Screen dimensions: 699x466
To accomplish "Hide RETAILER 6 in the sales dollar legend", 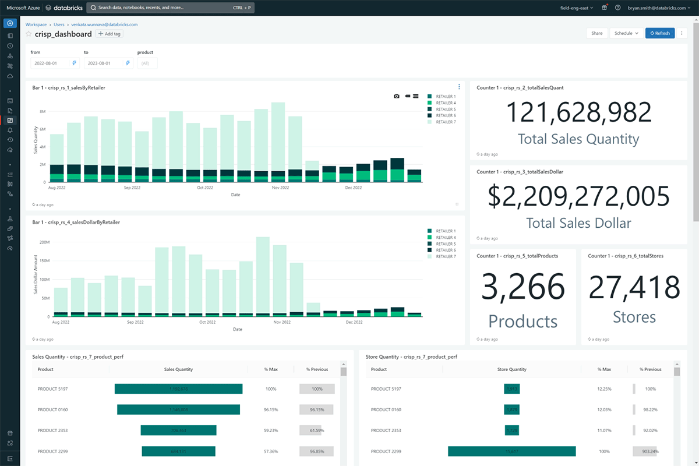I will (446, 250).
